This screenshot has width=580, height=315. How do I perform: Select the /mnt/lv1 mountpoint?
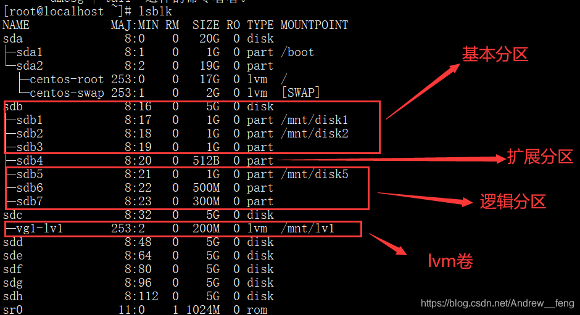(x=308, y=229)
